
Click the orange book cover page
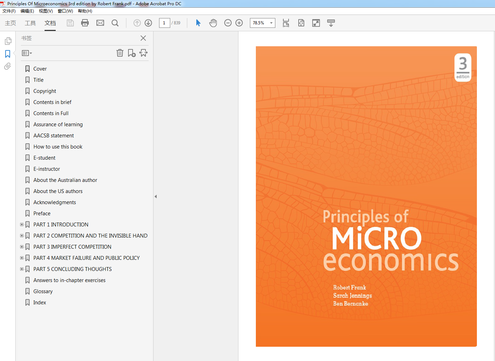366,196
